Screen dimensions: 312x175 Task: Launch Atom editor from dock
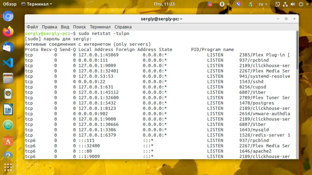[8, 125]
